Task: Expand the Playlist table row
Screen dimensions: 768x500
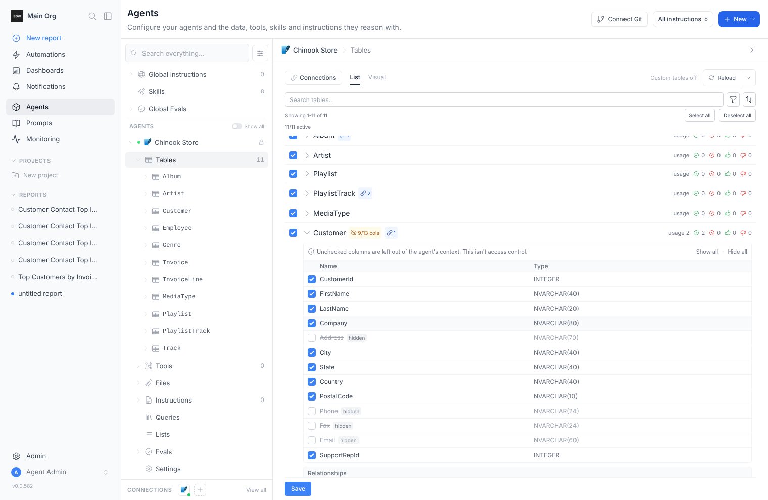Action: point(307,174)
